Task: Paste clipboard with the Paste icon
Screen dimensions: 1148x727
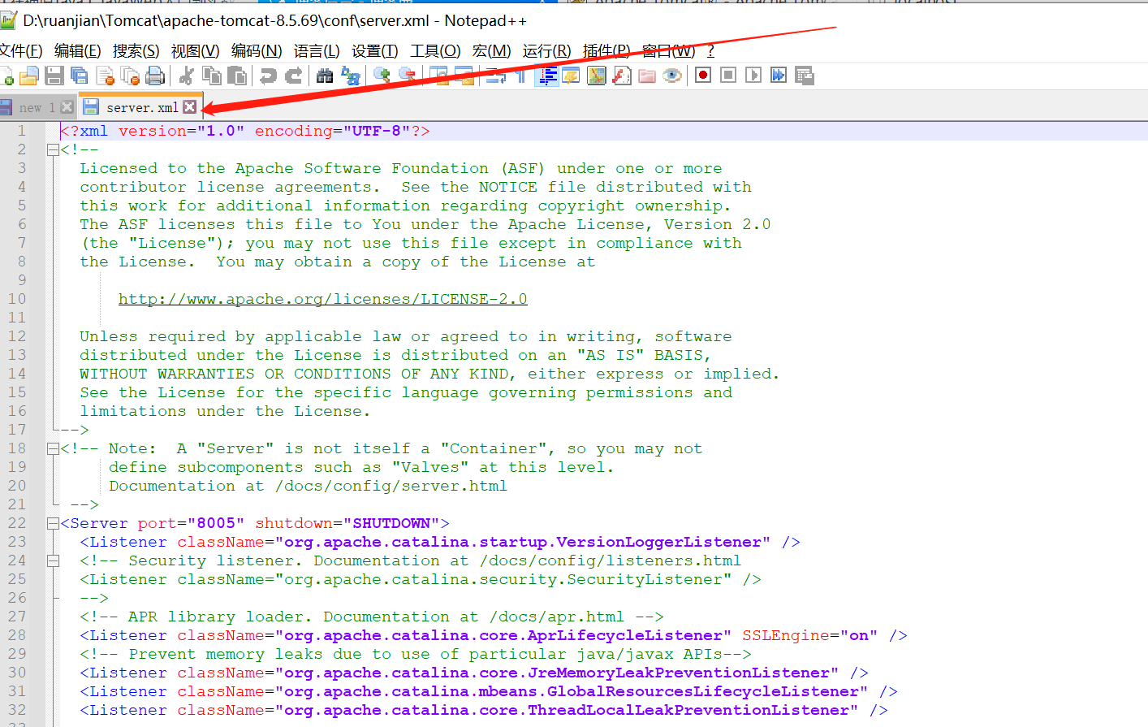Action: (237, 76)
